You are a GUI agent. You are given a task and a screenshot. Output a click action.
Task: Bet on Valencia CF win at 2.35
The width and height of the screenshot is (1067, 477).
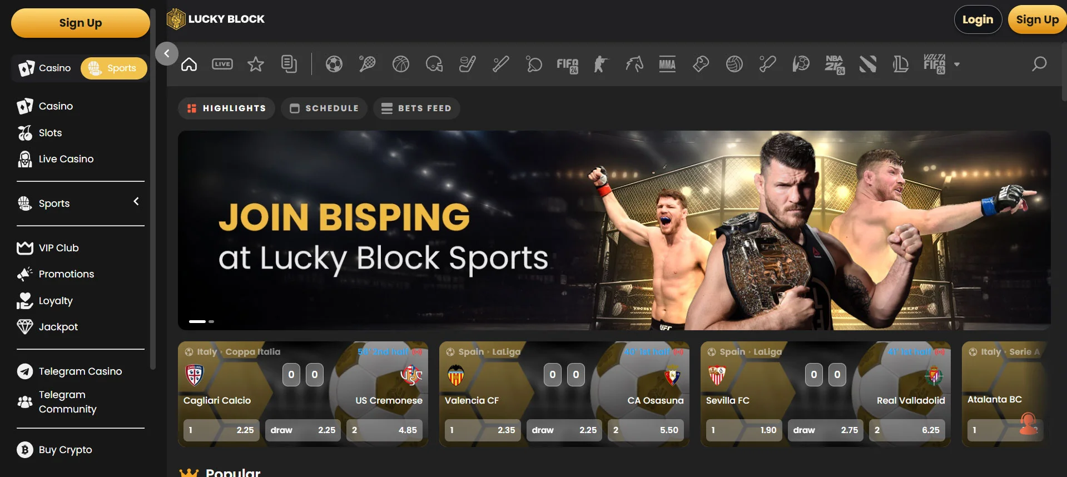[483, 430]
